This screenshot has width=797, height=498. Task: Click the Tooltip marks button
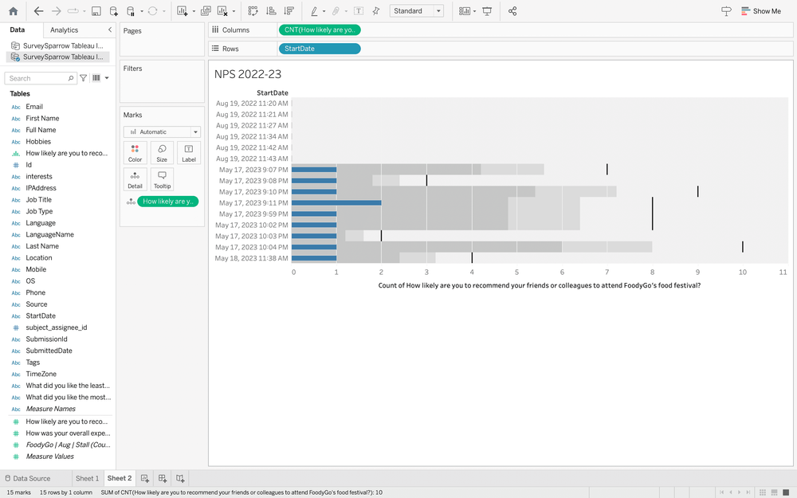(162, 179)
